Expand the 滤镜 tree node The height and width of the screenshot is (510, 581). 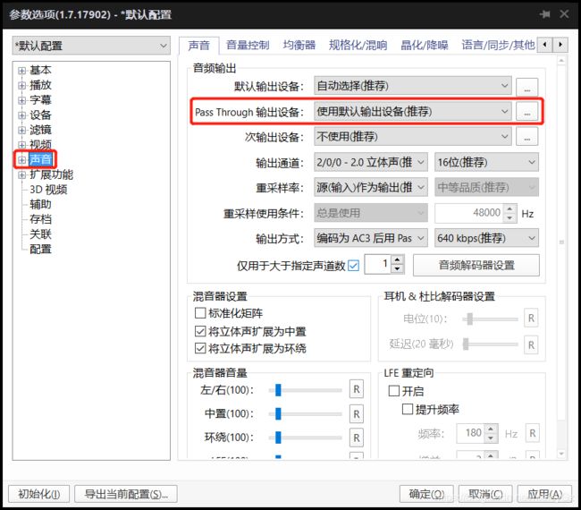tap(21, 131)
